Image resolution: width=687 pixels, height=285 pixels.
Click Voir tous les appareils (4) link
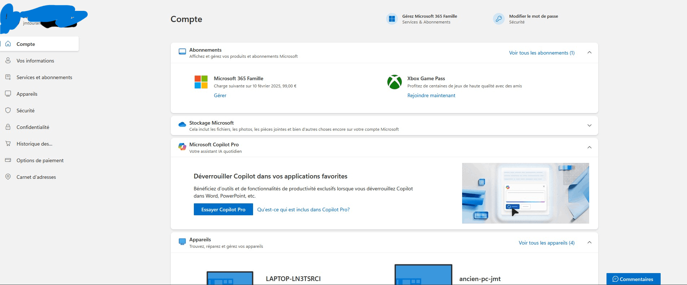click(x=547, y=243)
